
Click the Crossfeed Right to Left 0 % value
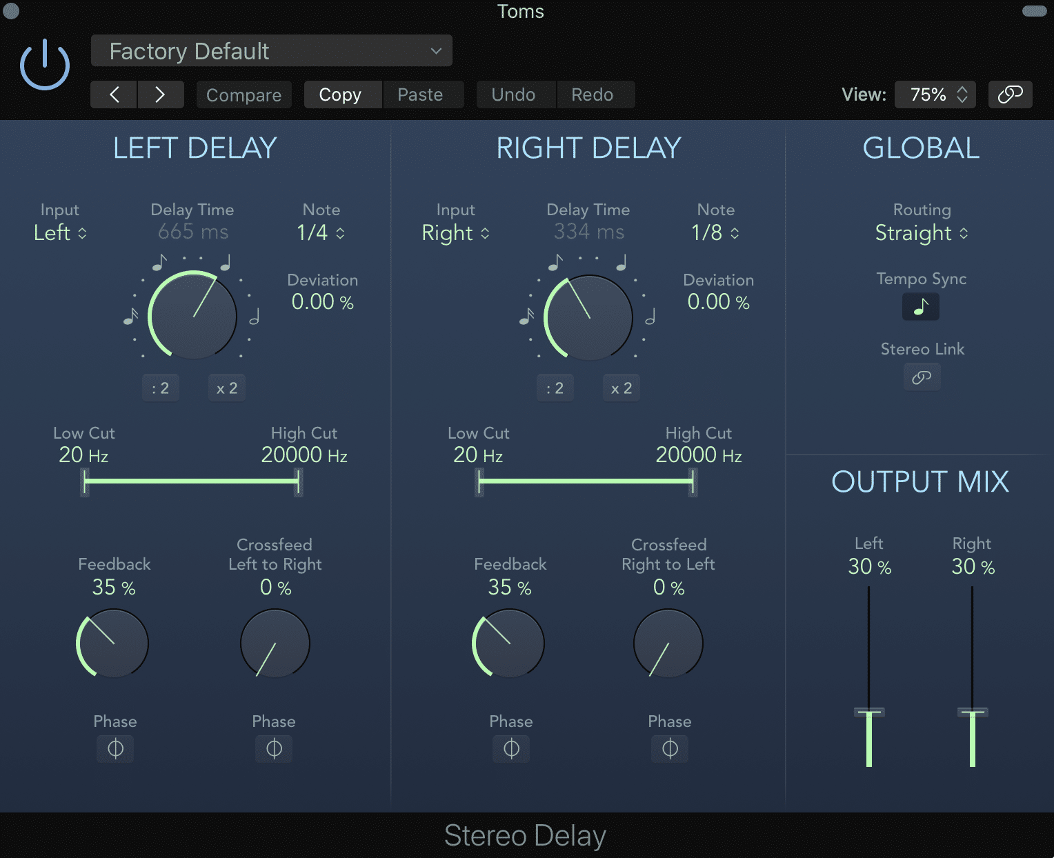668,588
